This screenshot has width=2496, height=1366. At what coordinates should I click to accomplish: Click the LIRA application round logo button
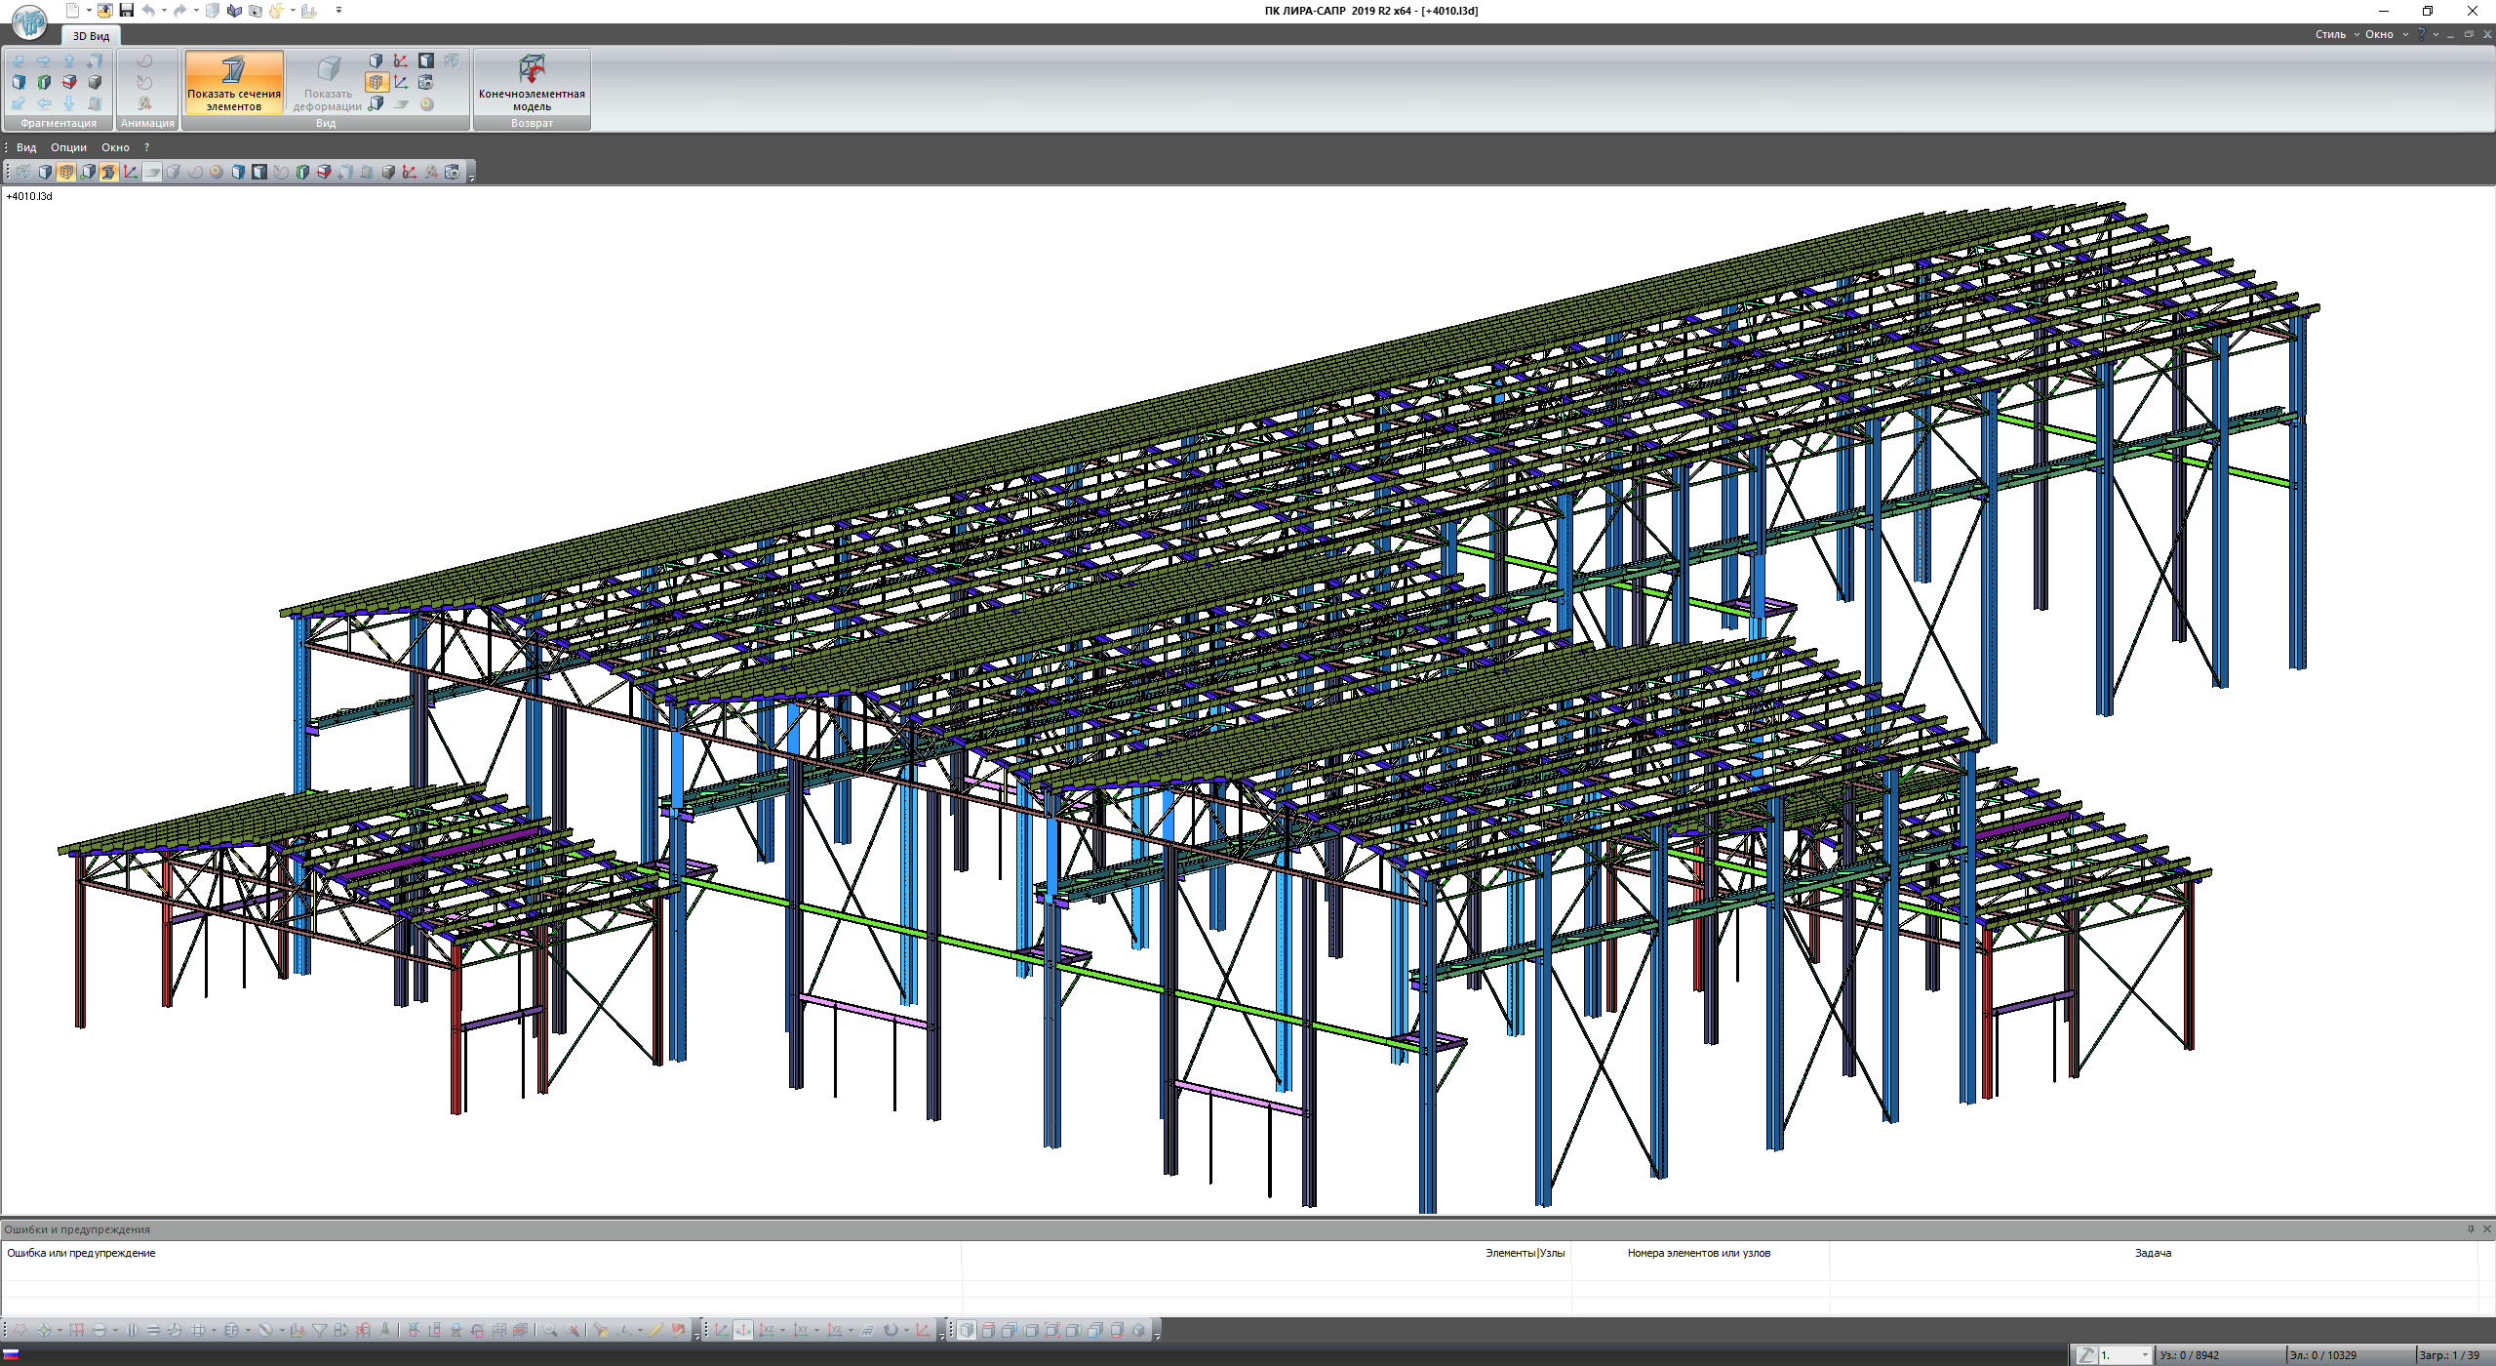click(x=29, y=21)
